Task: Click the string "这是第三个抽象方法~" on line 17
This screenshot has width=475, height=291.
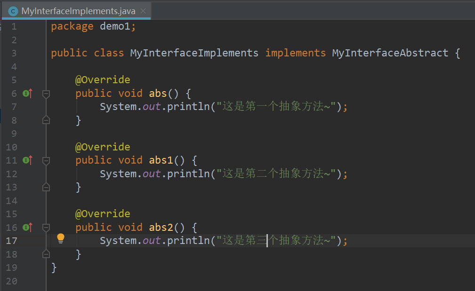Action: (x=276, y=241)
